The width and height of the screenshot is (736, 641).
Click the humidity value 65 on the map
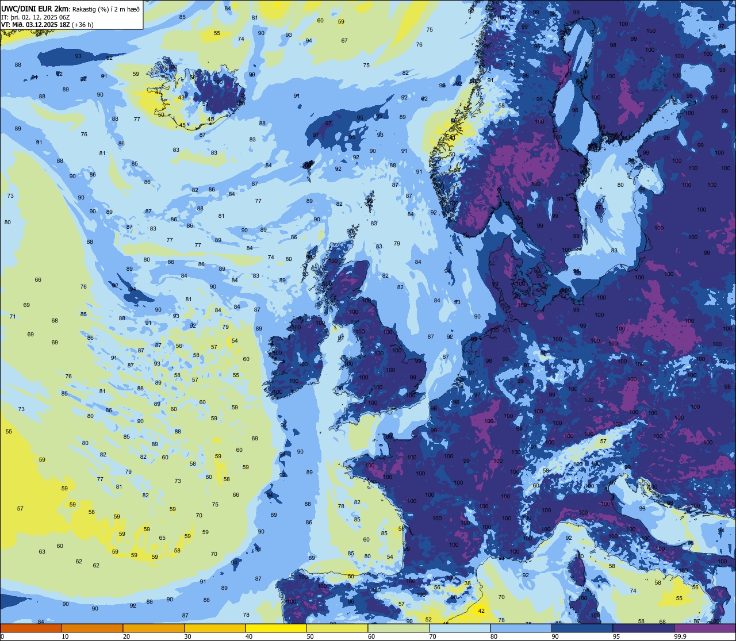click(x=162, y=538)
